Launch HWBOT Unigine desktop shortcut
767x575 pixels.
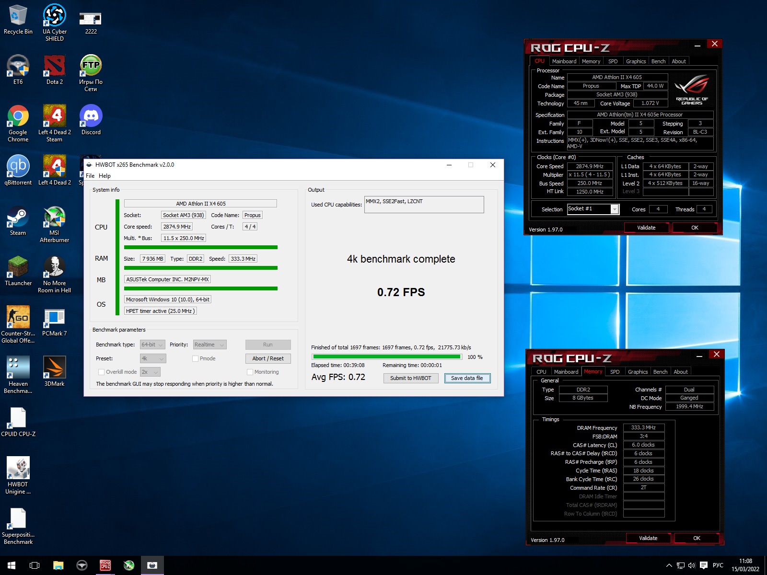point(18,475)
